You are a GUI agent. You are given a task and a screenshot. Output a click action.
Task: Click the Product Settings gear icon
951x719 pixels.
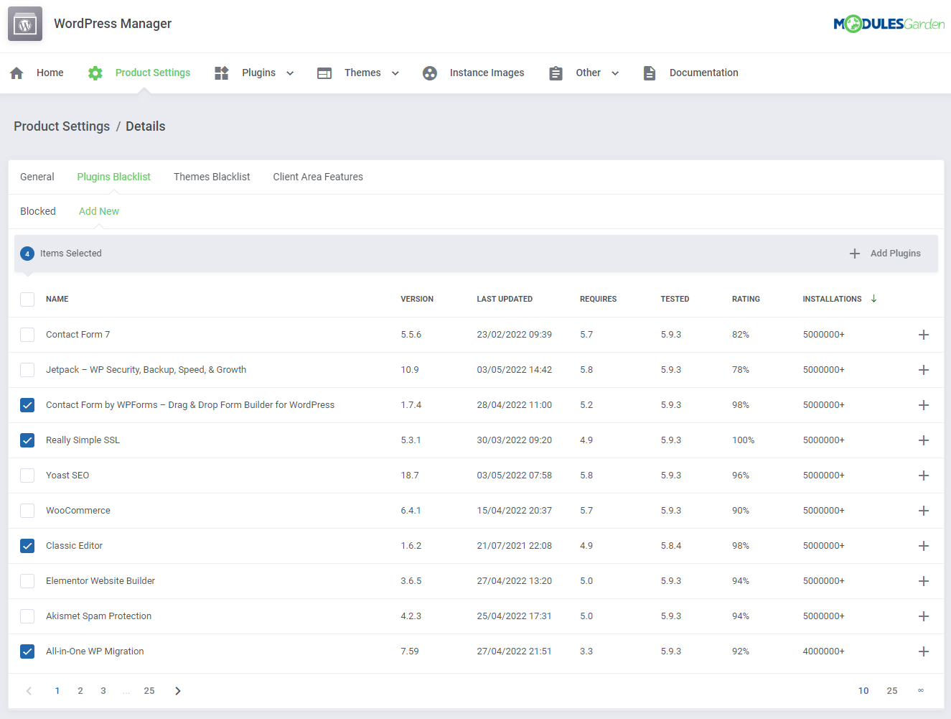pos(95,73)
